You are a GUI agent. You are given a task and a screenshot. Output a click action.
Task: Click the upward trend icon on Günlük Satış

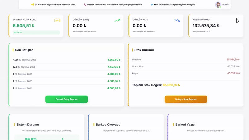tap(117, 20)
